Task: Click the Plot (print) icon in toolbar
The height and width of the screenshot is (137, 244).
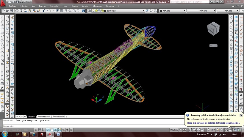Action: click(17, 11)
